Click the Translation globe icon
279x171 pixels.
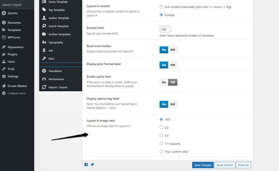44,71
